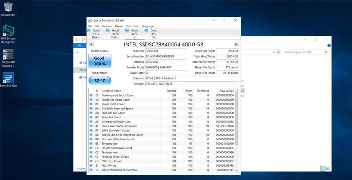Select the W: disk status orb

coord(146,30)
